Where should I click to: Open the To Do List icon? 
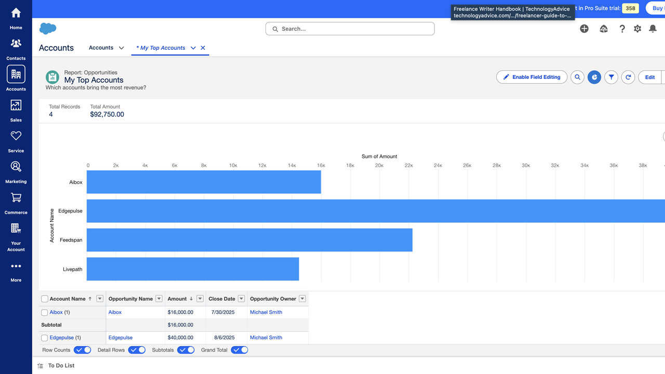[x=41, y=366]
